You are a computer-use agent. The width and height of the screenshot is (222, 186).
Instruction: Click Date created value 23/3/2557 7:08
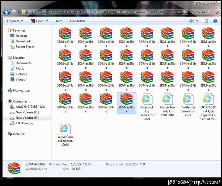[x=135, y=164]
